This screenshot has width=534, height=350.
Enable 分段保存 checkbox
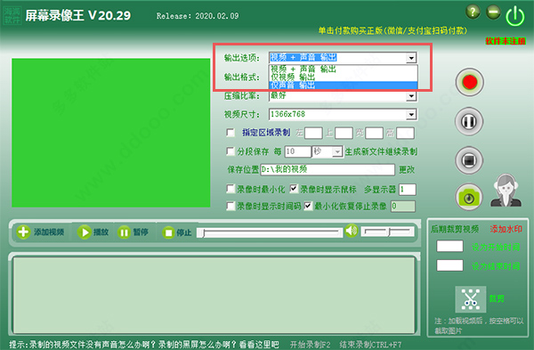pyautogui.click(x=231, y=151)
